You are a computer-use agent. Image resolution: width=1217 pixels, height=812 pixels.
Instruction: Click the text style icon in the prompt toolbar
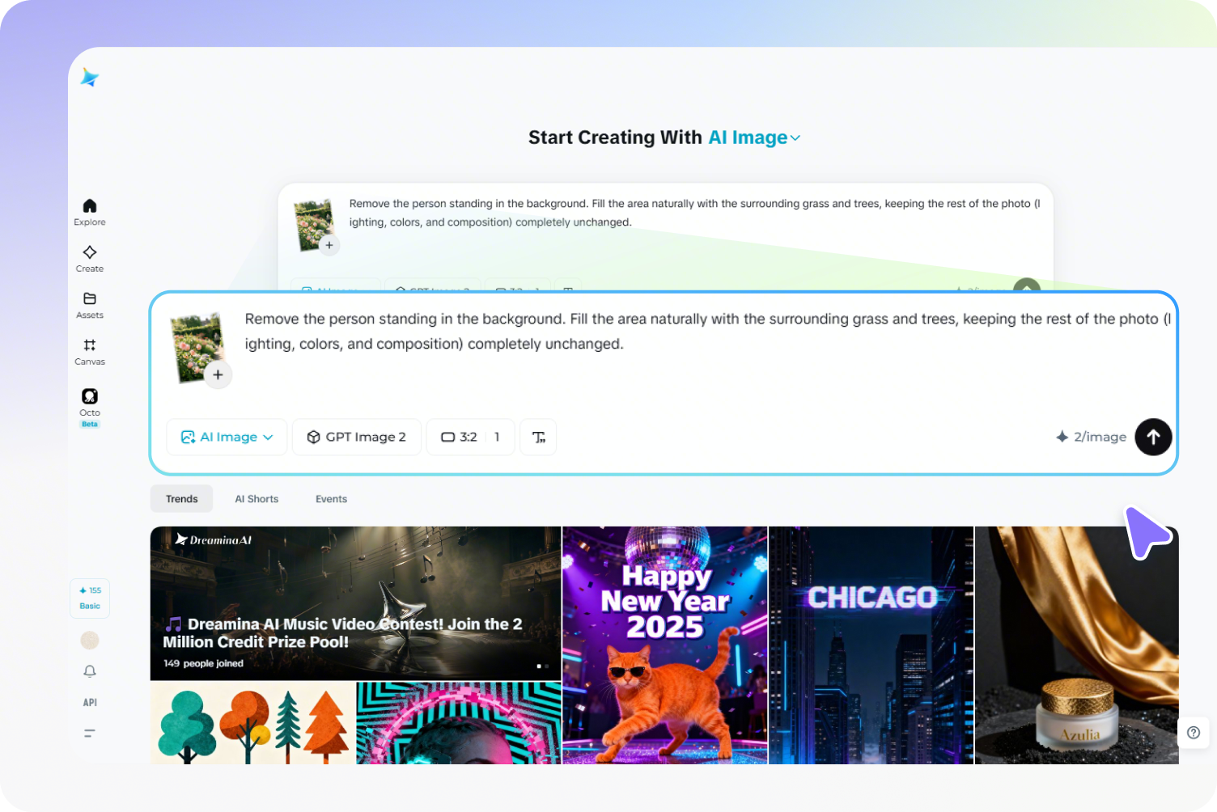538,438
